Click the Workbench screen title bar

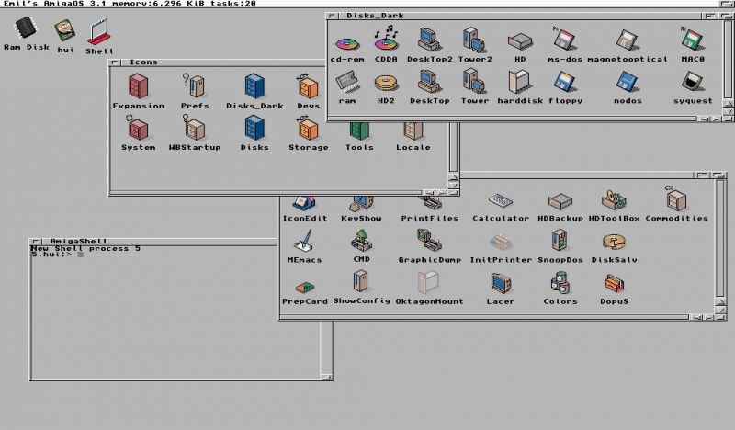[361, 4]
